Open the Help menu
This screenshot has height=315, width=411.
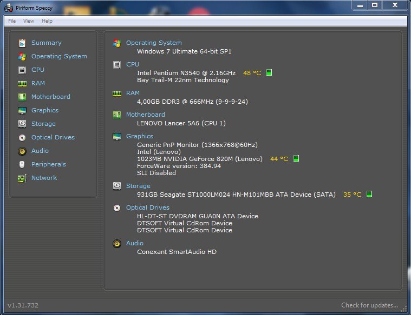point(47,21)
